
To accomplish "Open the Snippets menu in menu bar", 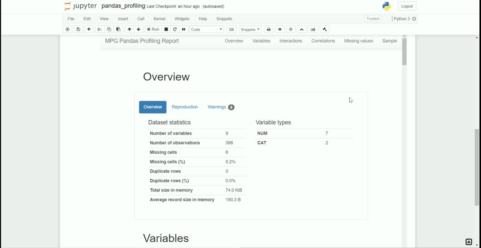I will [224, 19].
